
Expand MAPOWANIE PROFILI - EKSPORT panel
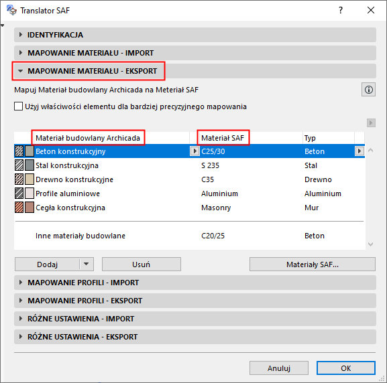pyautogui.click(x=195, y=301)
